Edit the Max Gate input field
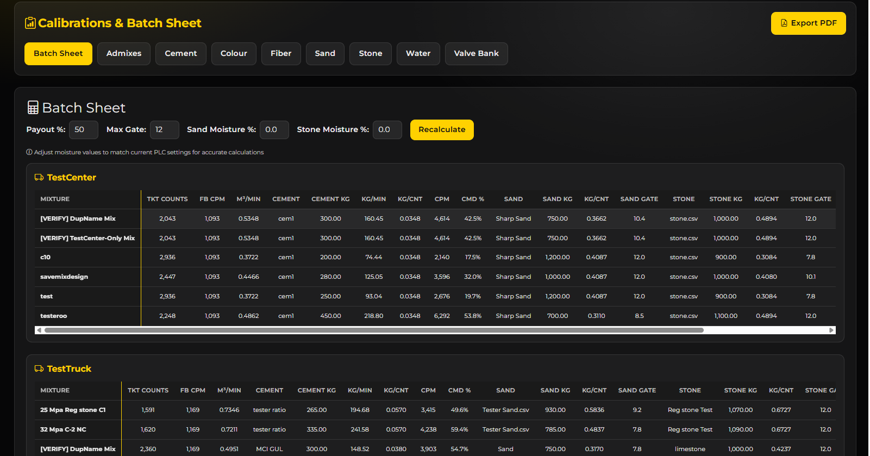 [165, 130]
